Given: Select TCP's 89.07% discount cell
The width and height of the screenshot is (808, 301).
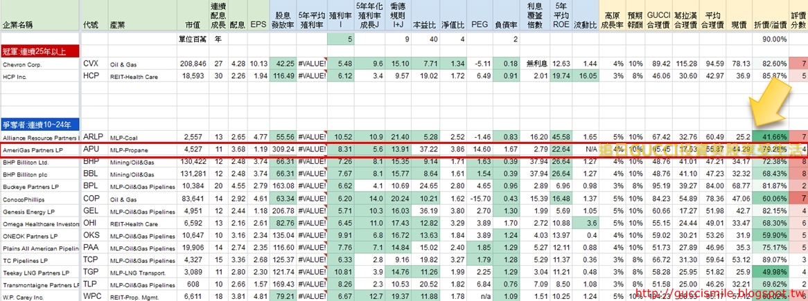Looking at the screenshot, I should (770, 260).
